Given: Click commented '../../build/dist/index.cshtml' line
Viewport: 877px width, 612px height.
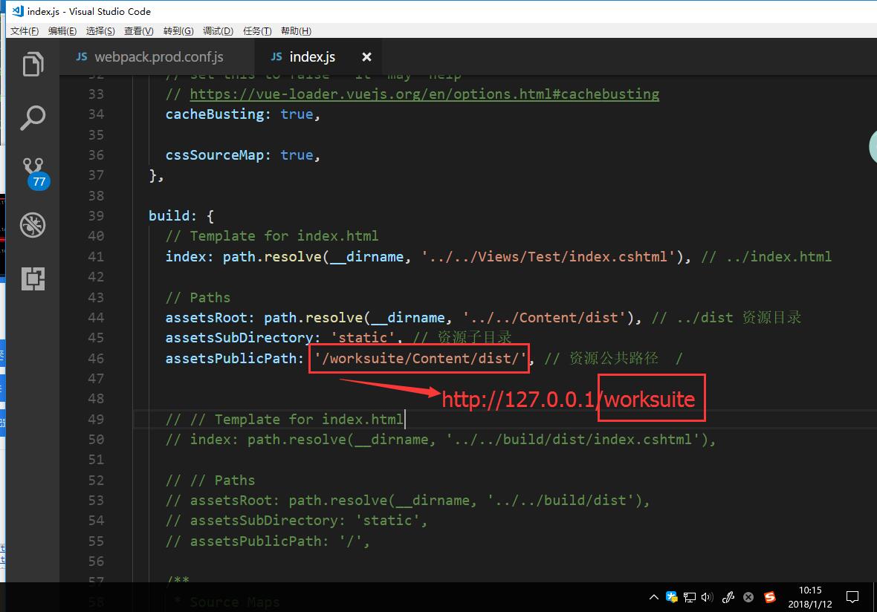Looking at the screenshot, I should tap(440, 439).
